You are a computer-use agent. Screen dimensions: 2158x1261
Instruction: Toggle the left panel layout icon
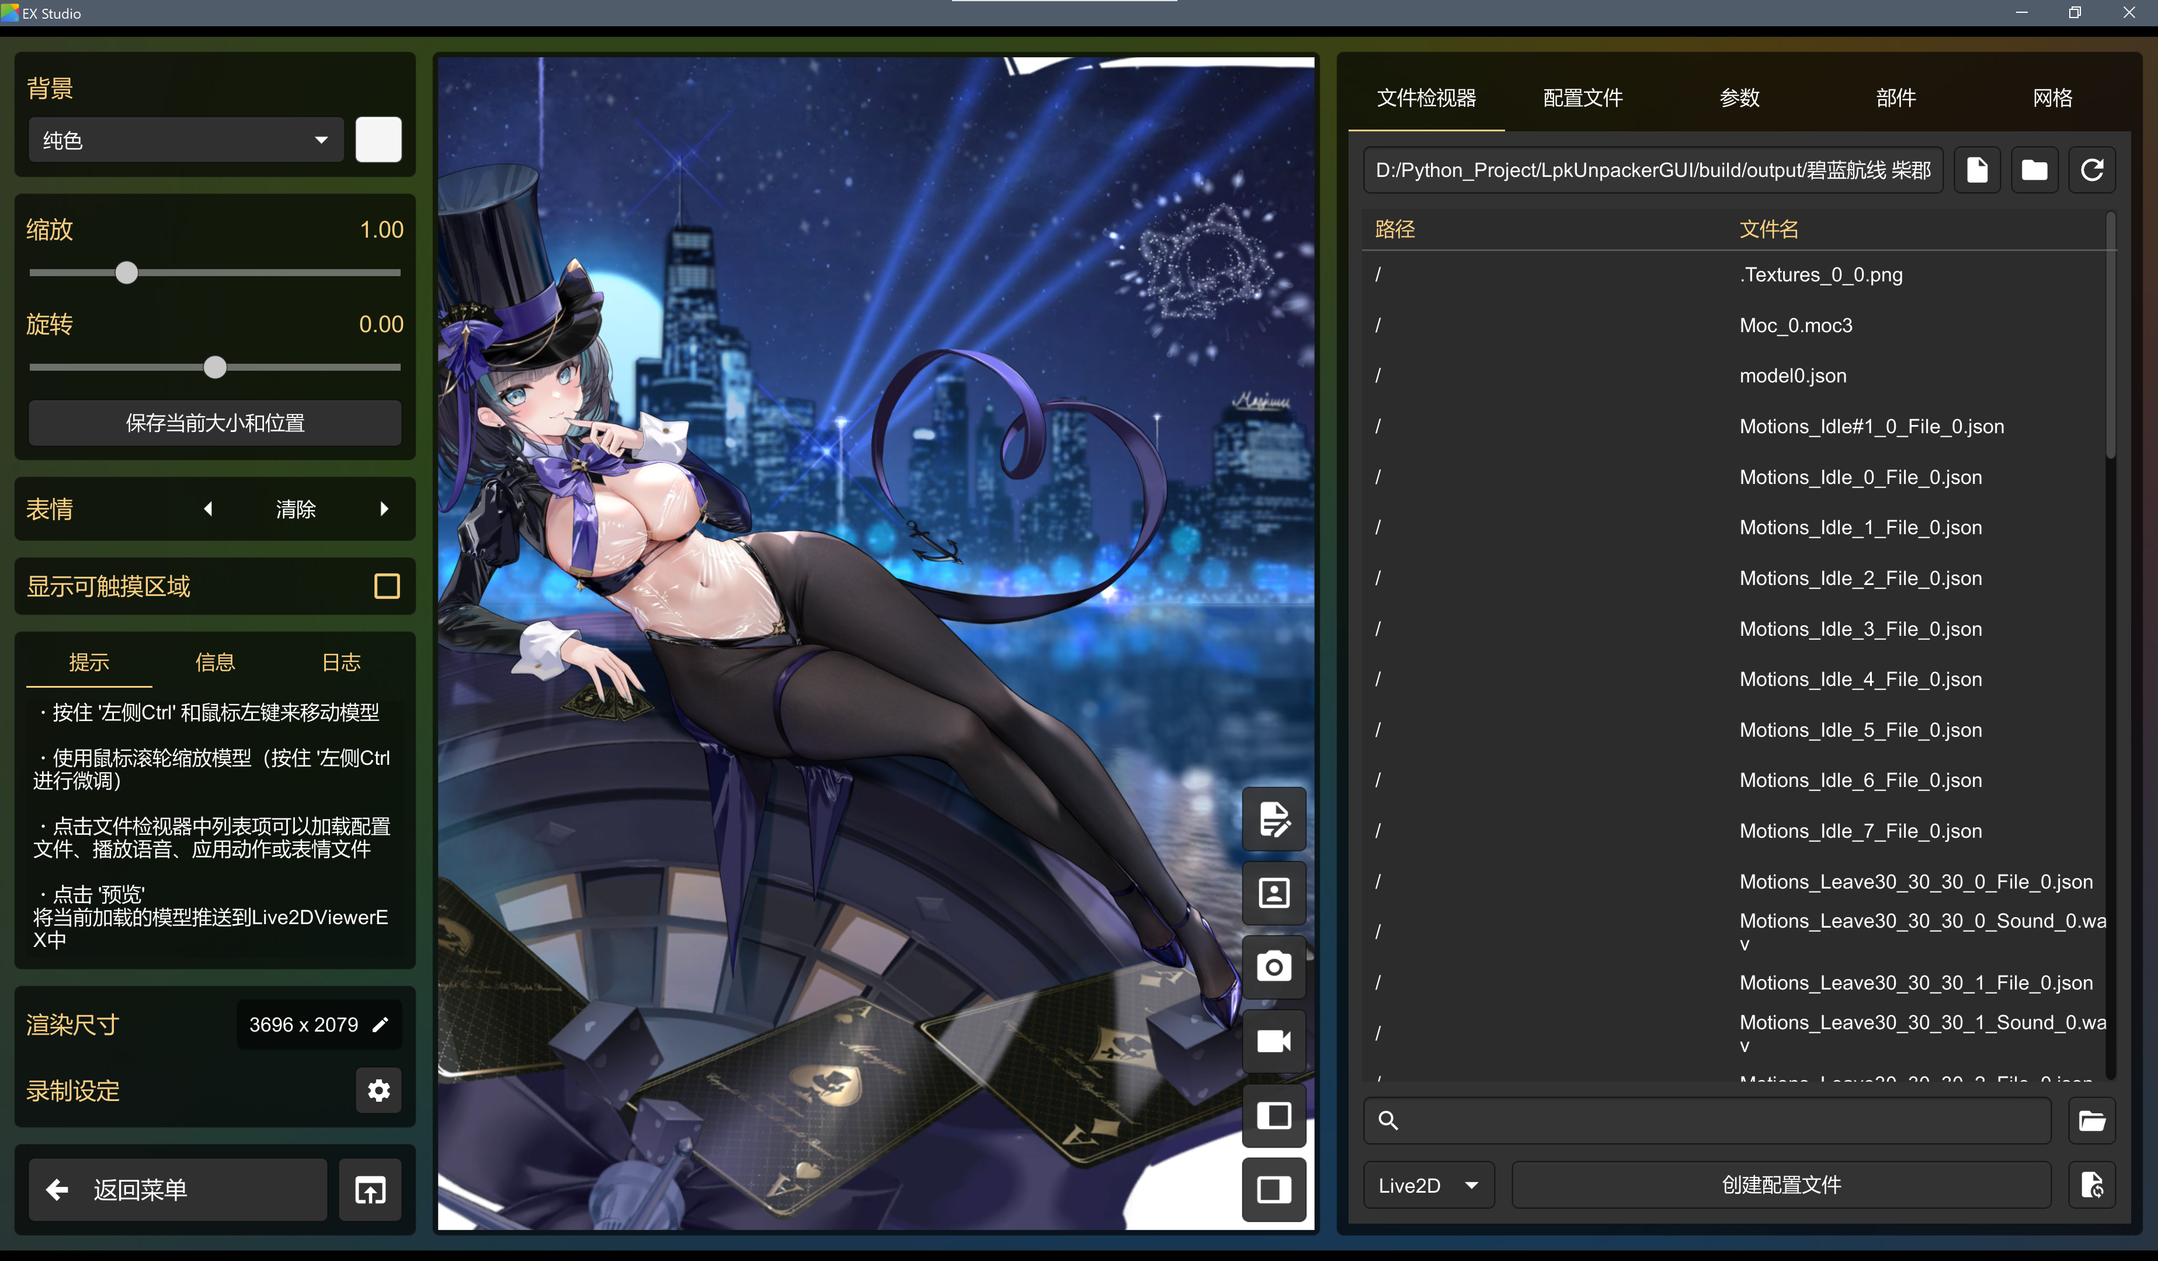1273,1116
